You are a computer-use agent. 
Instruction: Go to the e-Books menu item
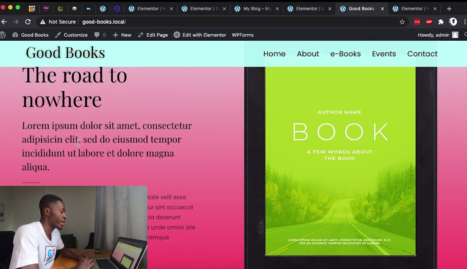point(345,54)
